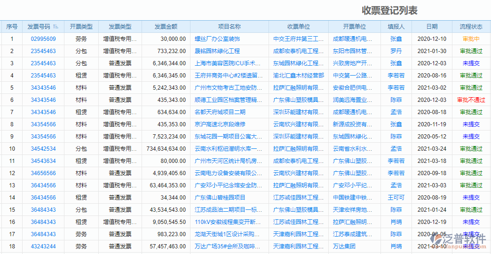The width and height of the screenshot is (491, 254).
Task: Click the 审批不通过 status
Action: coord(471,100)
